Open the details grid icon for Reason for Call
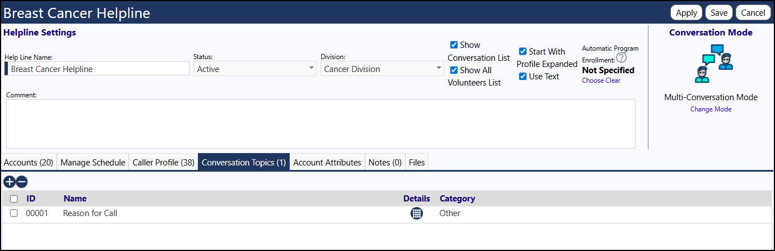The width and height of the screenshot is (775, 251). click(x=416, y=213)
